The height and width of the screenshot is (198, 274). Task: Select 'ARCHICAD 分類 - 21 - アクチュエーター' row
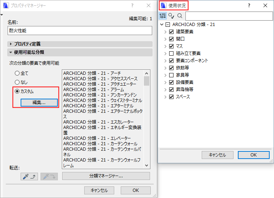coord(103,84)
